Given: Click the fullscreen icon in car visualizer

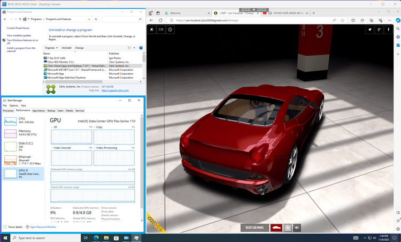Looking at the screenshot, I should 152,29.
